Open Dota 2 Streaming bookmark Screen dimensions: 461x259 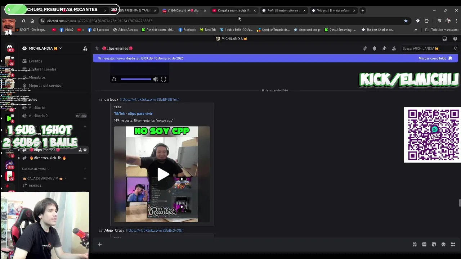point(340,30)
